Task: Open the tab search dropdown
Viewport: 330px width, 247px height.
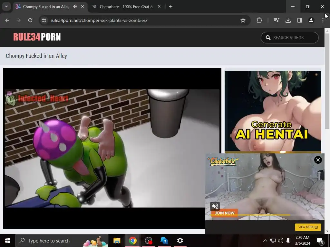Action: 6,6
